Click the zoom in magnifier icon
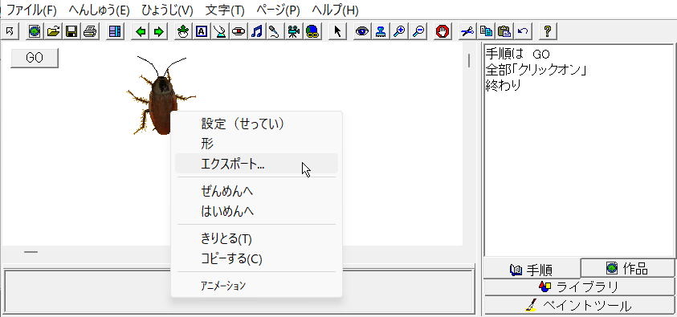Screen dimensions: 677x317 coord(399,31)
